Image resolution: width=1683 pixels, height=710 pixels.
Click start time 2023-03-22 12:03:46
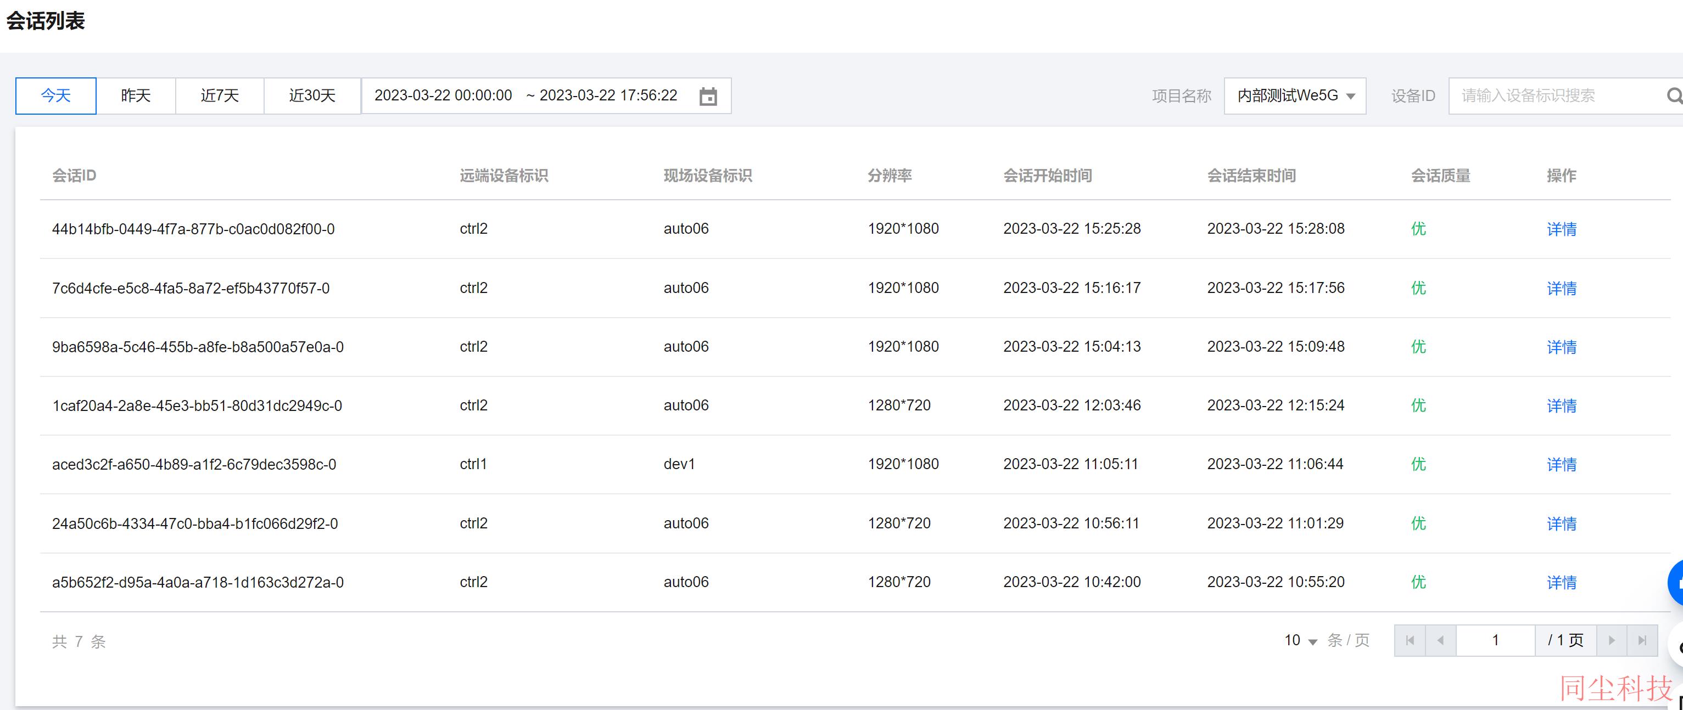(1072, 405)
